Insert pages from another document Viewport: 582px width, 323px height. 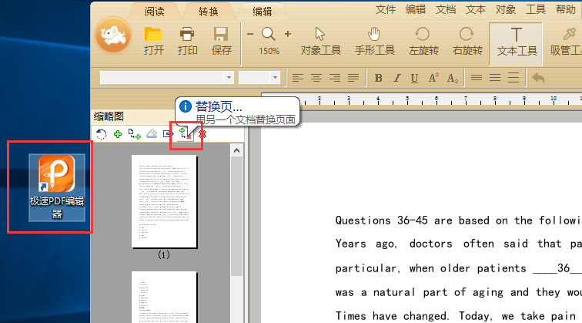(x=135, y=134)
